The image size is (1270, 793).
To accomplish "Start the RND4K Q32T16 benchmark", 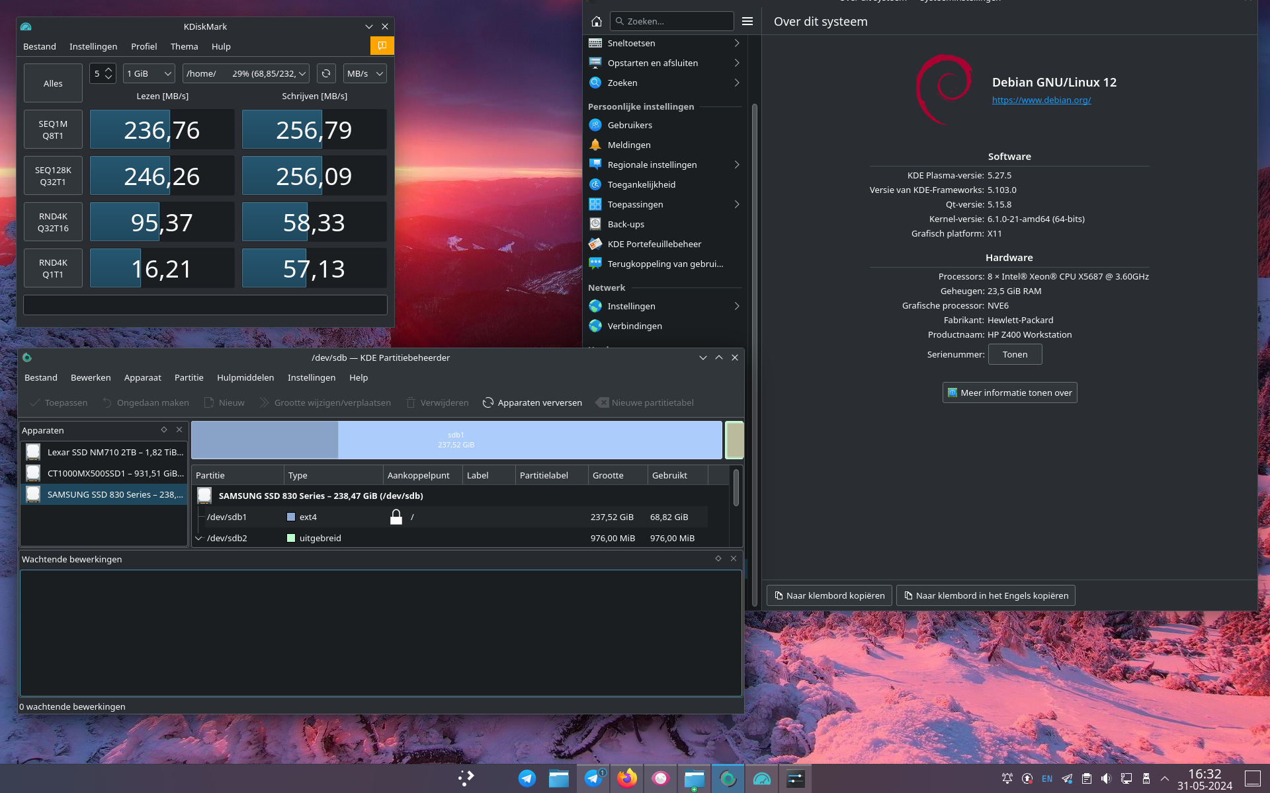I will [53, 222].
